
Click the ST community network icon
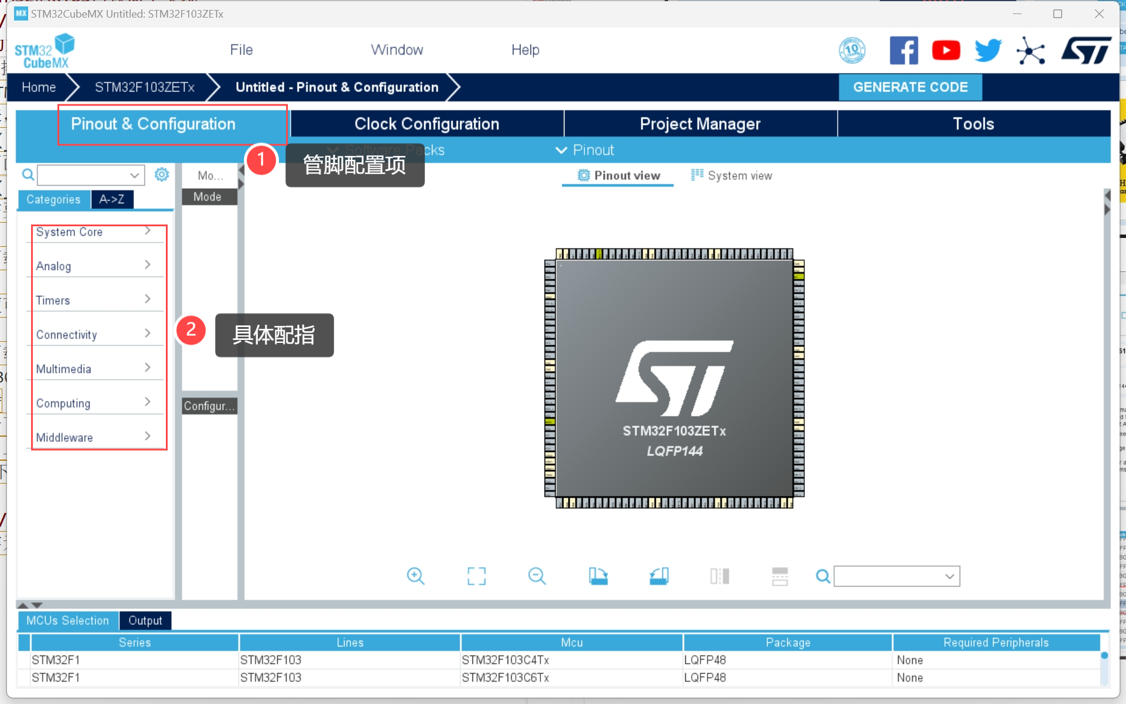click(x=1030, y=50)
